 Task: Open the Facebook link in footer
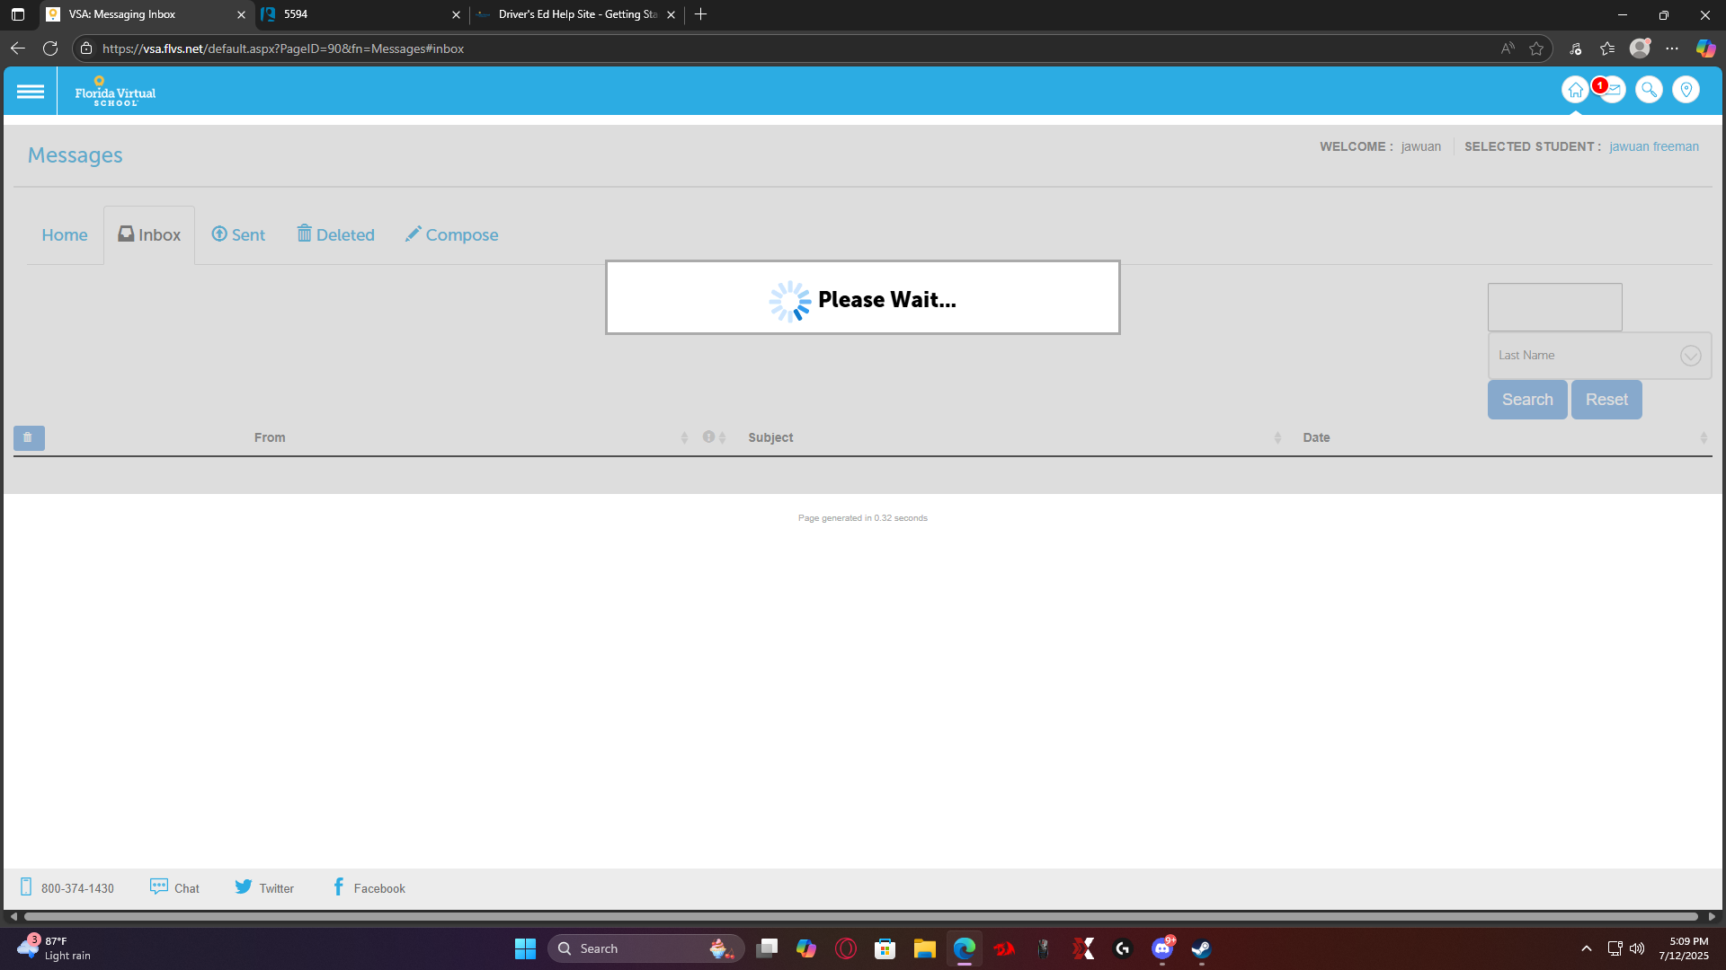point(369,887)
